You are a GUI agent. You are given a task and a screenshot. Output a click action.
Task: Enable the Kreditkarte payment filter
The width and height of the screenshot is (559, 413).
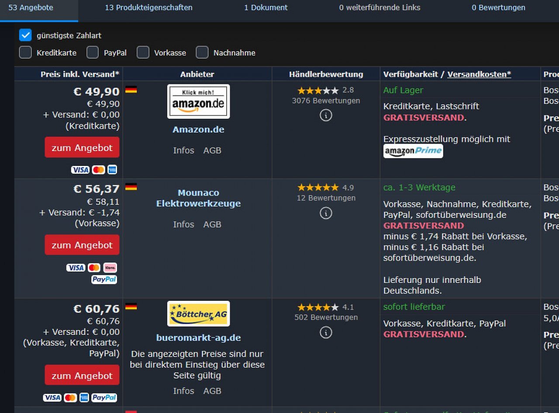[x=25, y=52]
